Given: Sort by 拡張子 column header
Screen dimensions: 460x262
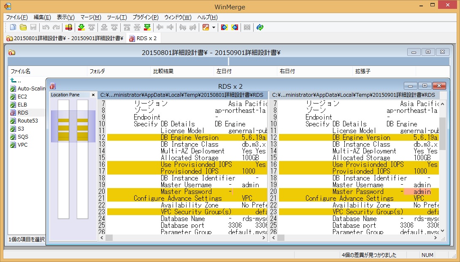Looking at the screenshot, I should click(x=384, y=71).
